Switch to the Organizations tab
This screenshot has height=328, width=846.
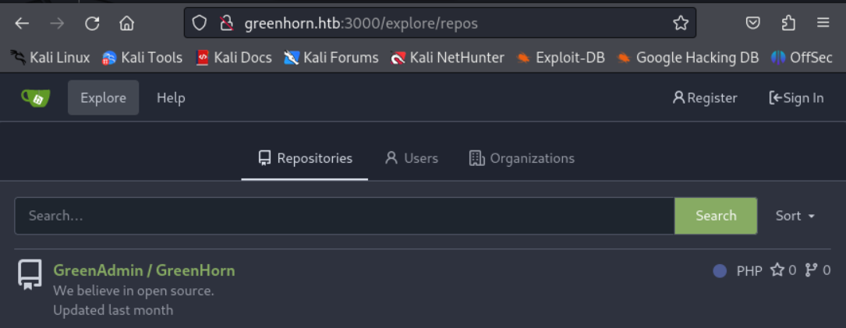pyautogui.click(x=522, y=158)
